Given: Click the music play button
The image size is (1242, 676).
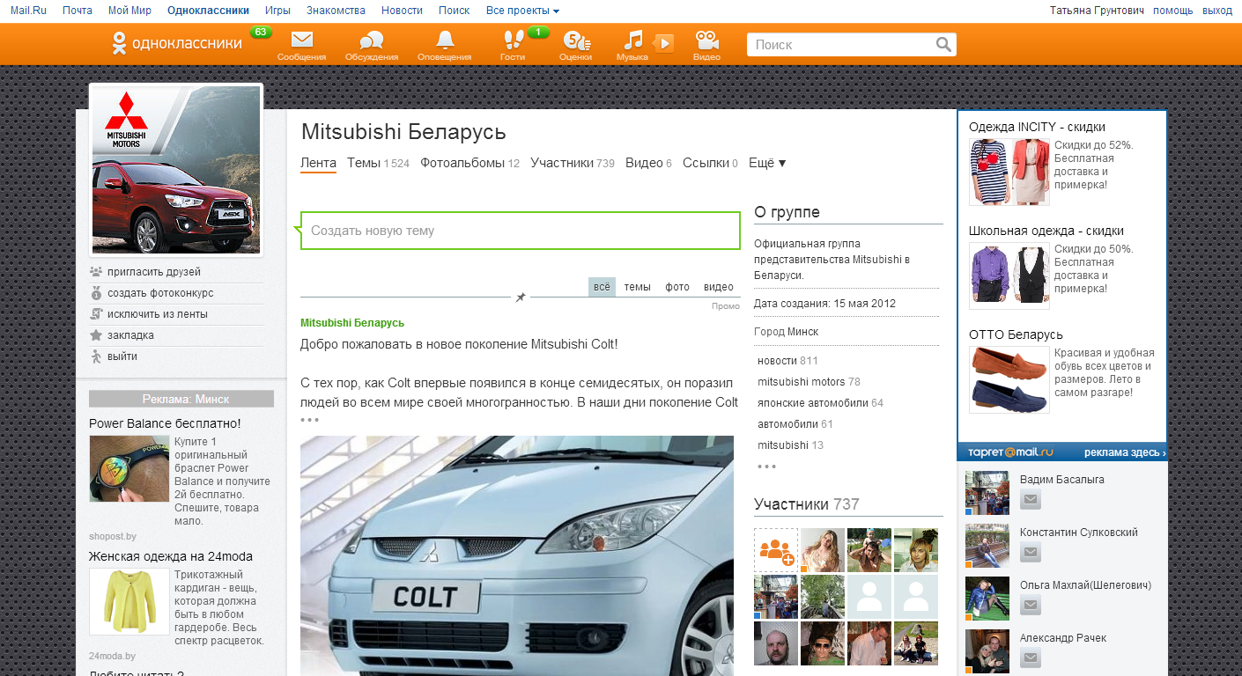Looking at the screenshot, I should click(x=664, y=43).
